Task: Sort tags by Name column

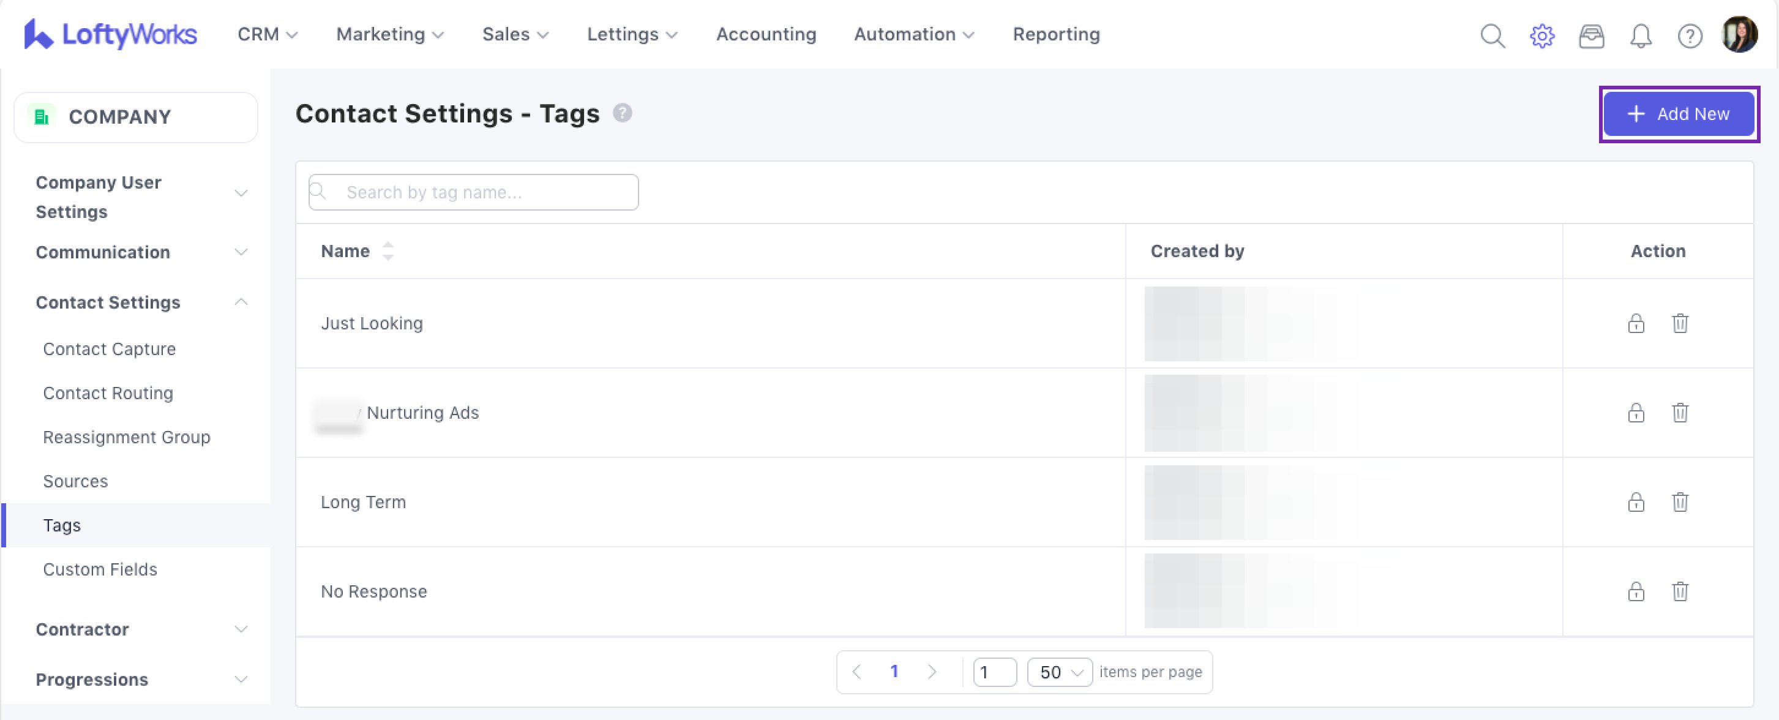Action: (388, 251)
